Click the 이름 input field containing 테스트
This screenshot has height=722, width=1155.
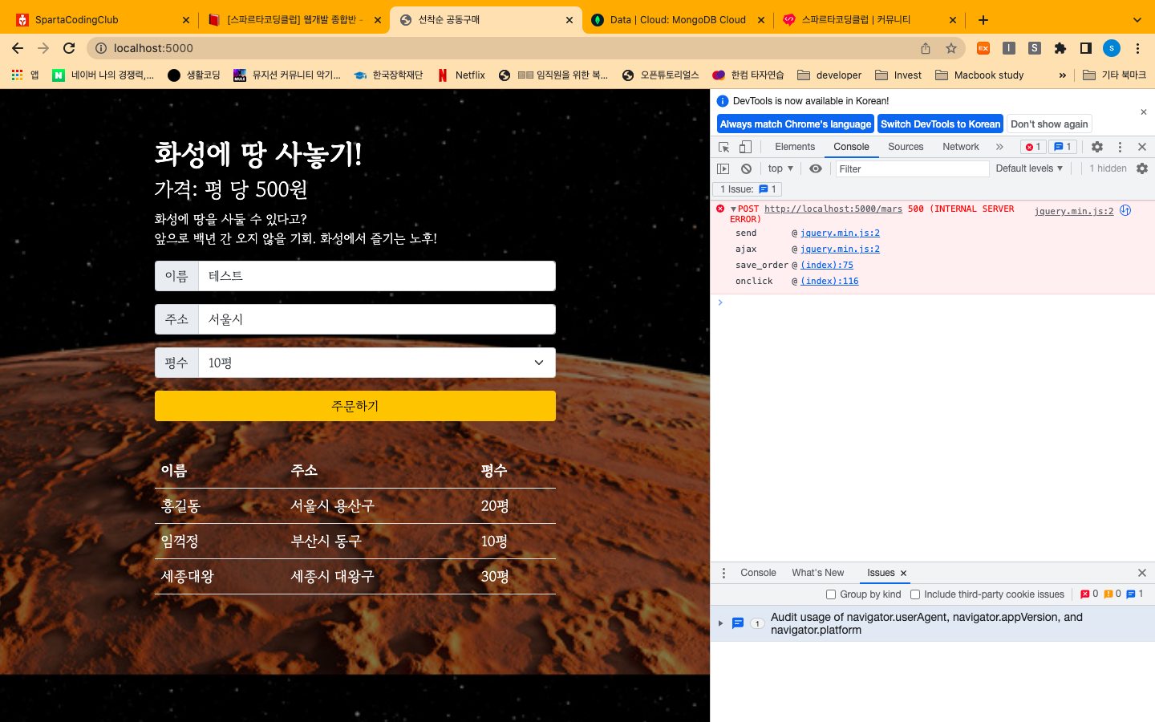coord(377,276)
